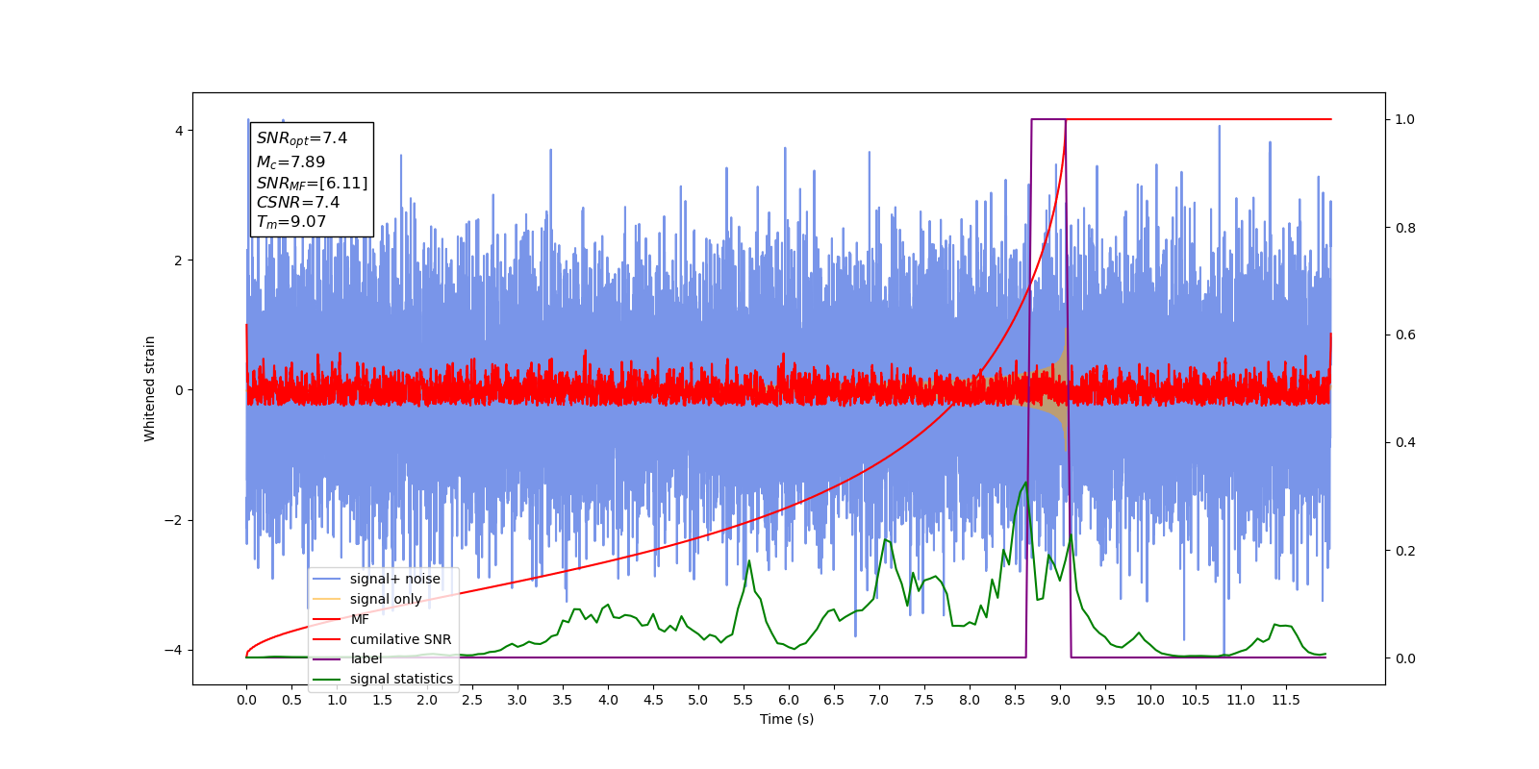Click the right y-axis tick label 0.6
1539x769 pixels.
[1405, 335]
